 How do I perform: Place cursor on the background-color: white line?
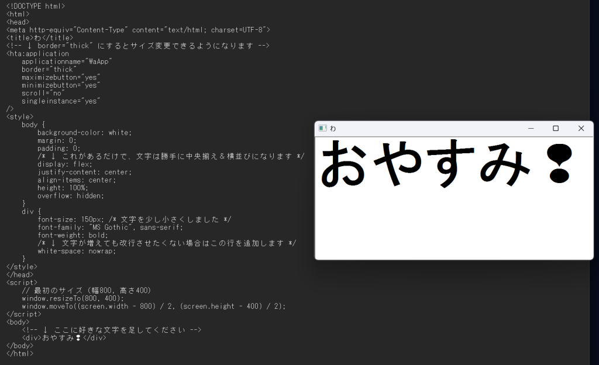pos(84,133)
